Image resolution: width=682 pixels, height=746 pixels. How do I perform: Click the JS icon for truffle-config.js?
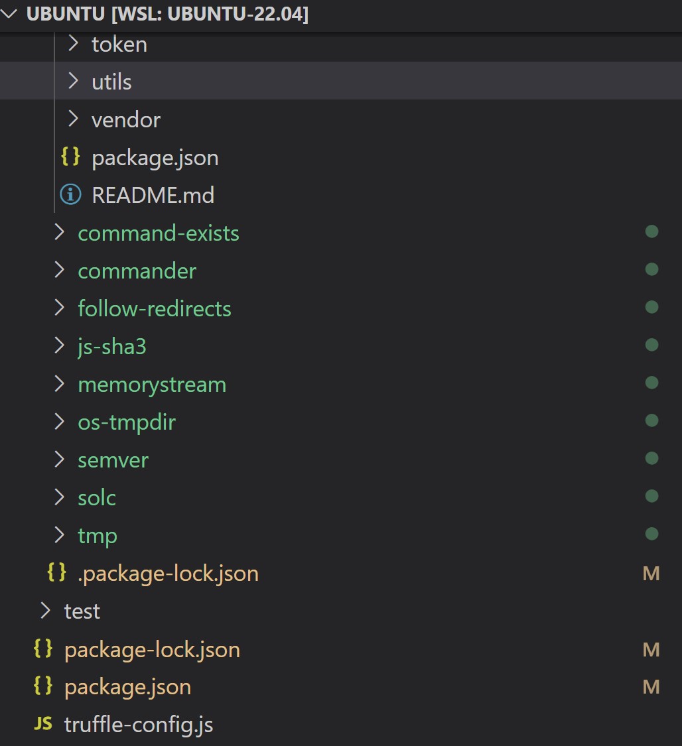pyautogui.click(x=41, y=724)
